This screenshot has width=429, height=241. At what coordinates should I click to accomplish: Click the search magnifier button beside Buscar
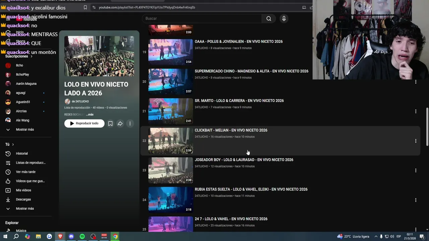coord(268,18)
